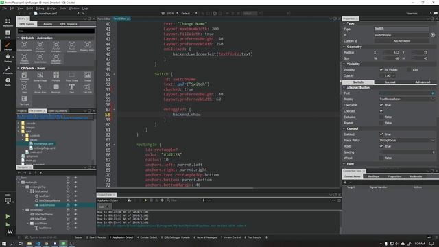Open Projects mode with the wrench icon
The image size is (439, 247).
coord(8,70)
